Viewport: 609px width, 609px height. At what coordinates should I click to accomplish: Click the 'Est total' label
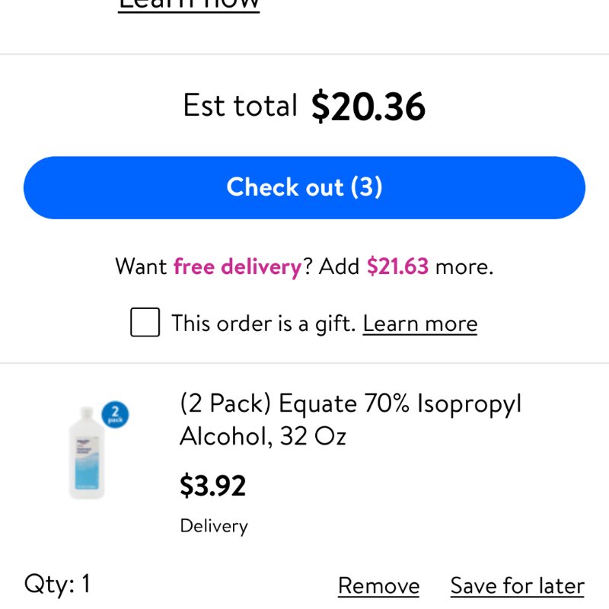(x=240, y=105)
